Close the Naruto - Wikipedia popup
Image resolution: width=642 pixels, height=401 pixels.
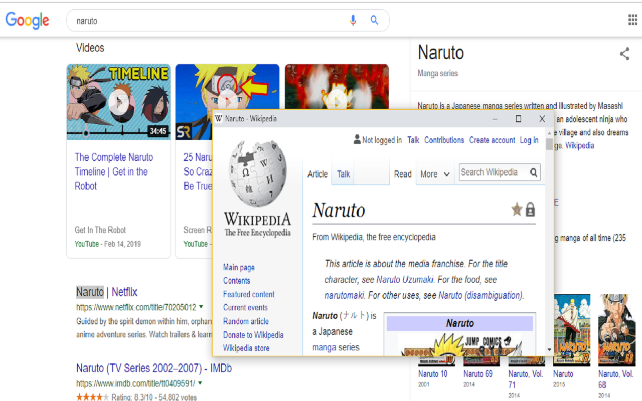(x=542, y=119)
